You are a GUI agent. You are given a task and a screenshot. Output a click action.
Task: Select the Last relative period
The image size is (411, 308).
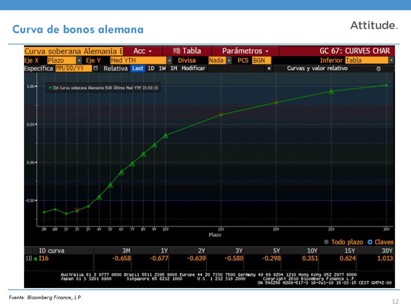tap(138, 68)
